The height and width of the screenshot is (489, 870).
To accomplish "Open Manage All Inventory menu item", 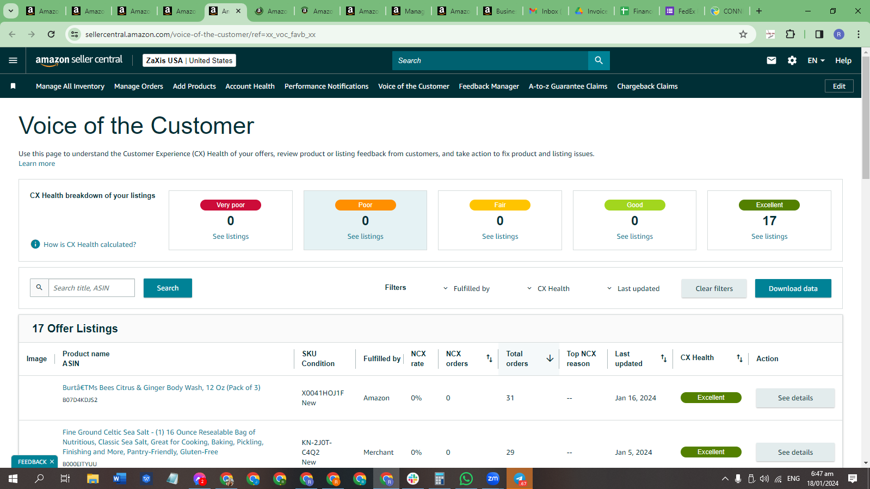I will (70, 86).
